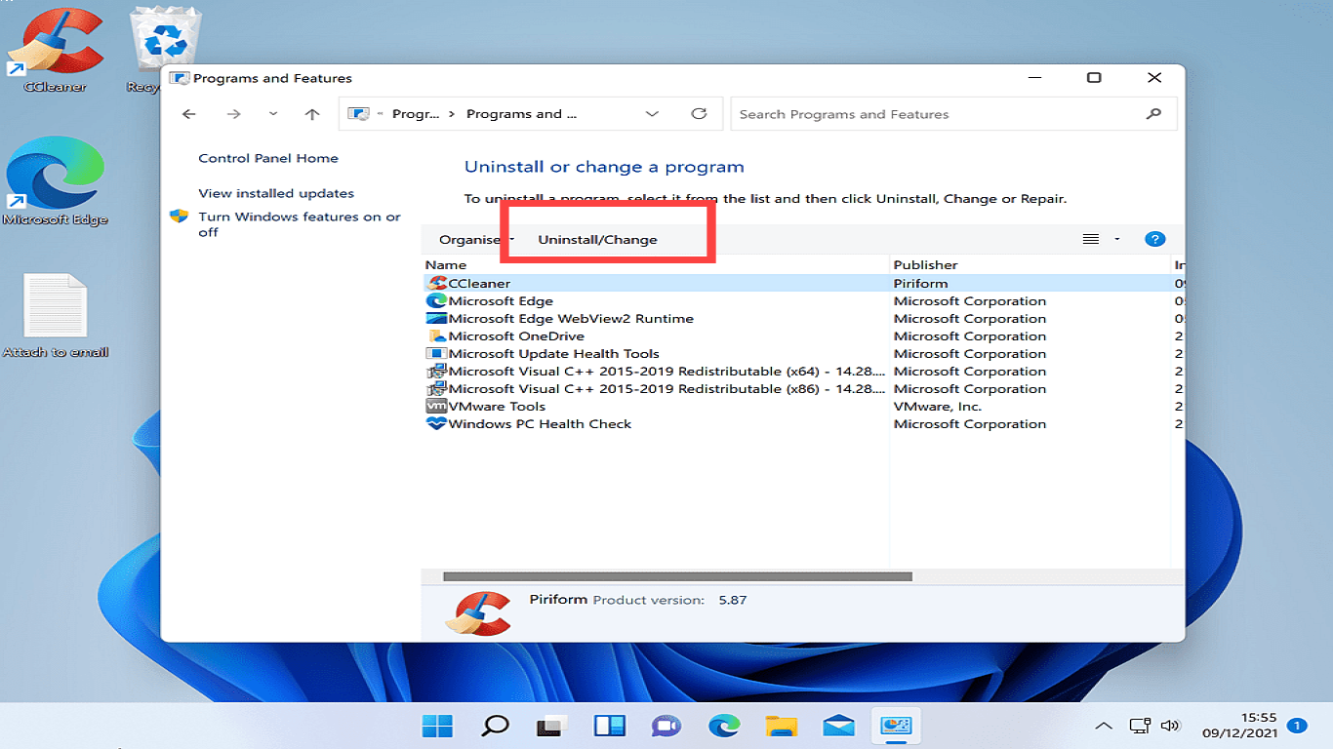The image size is (1333, 749).
Task: Expand the Organise dropdown menu
Action: pos(475,240)
